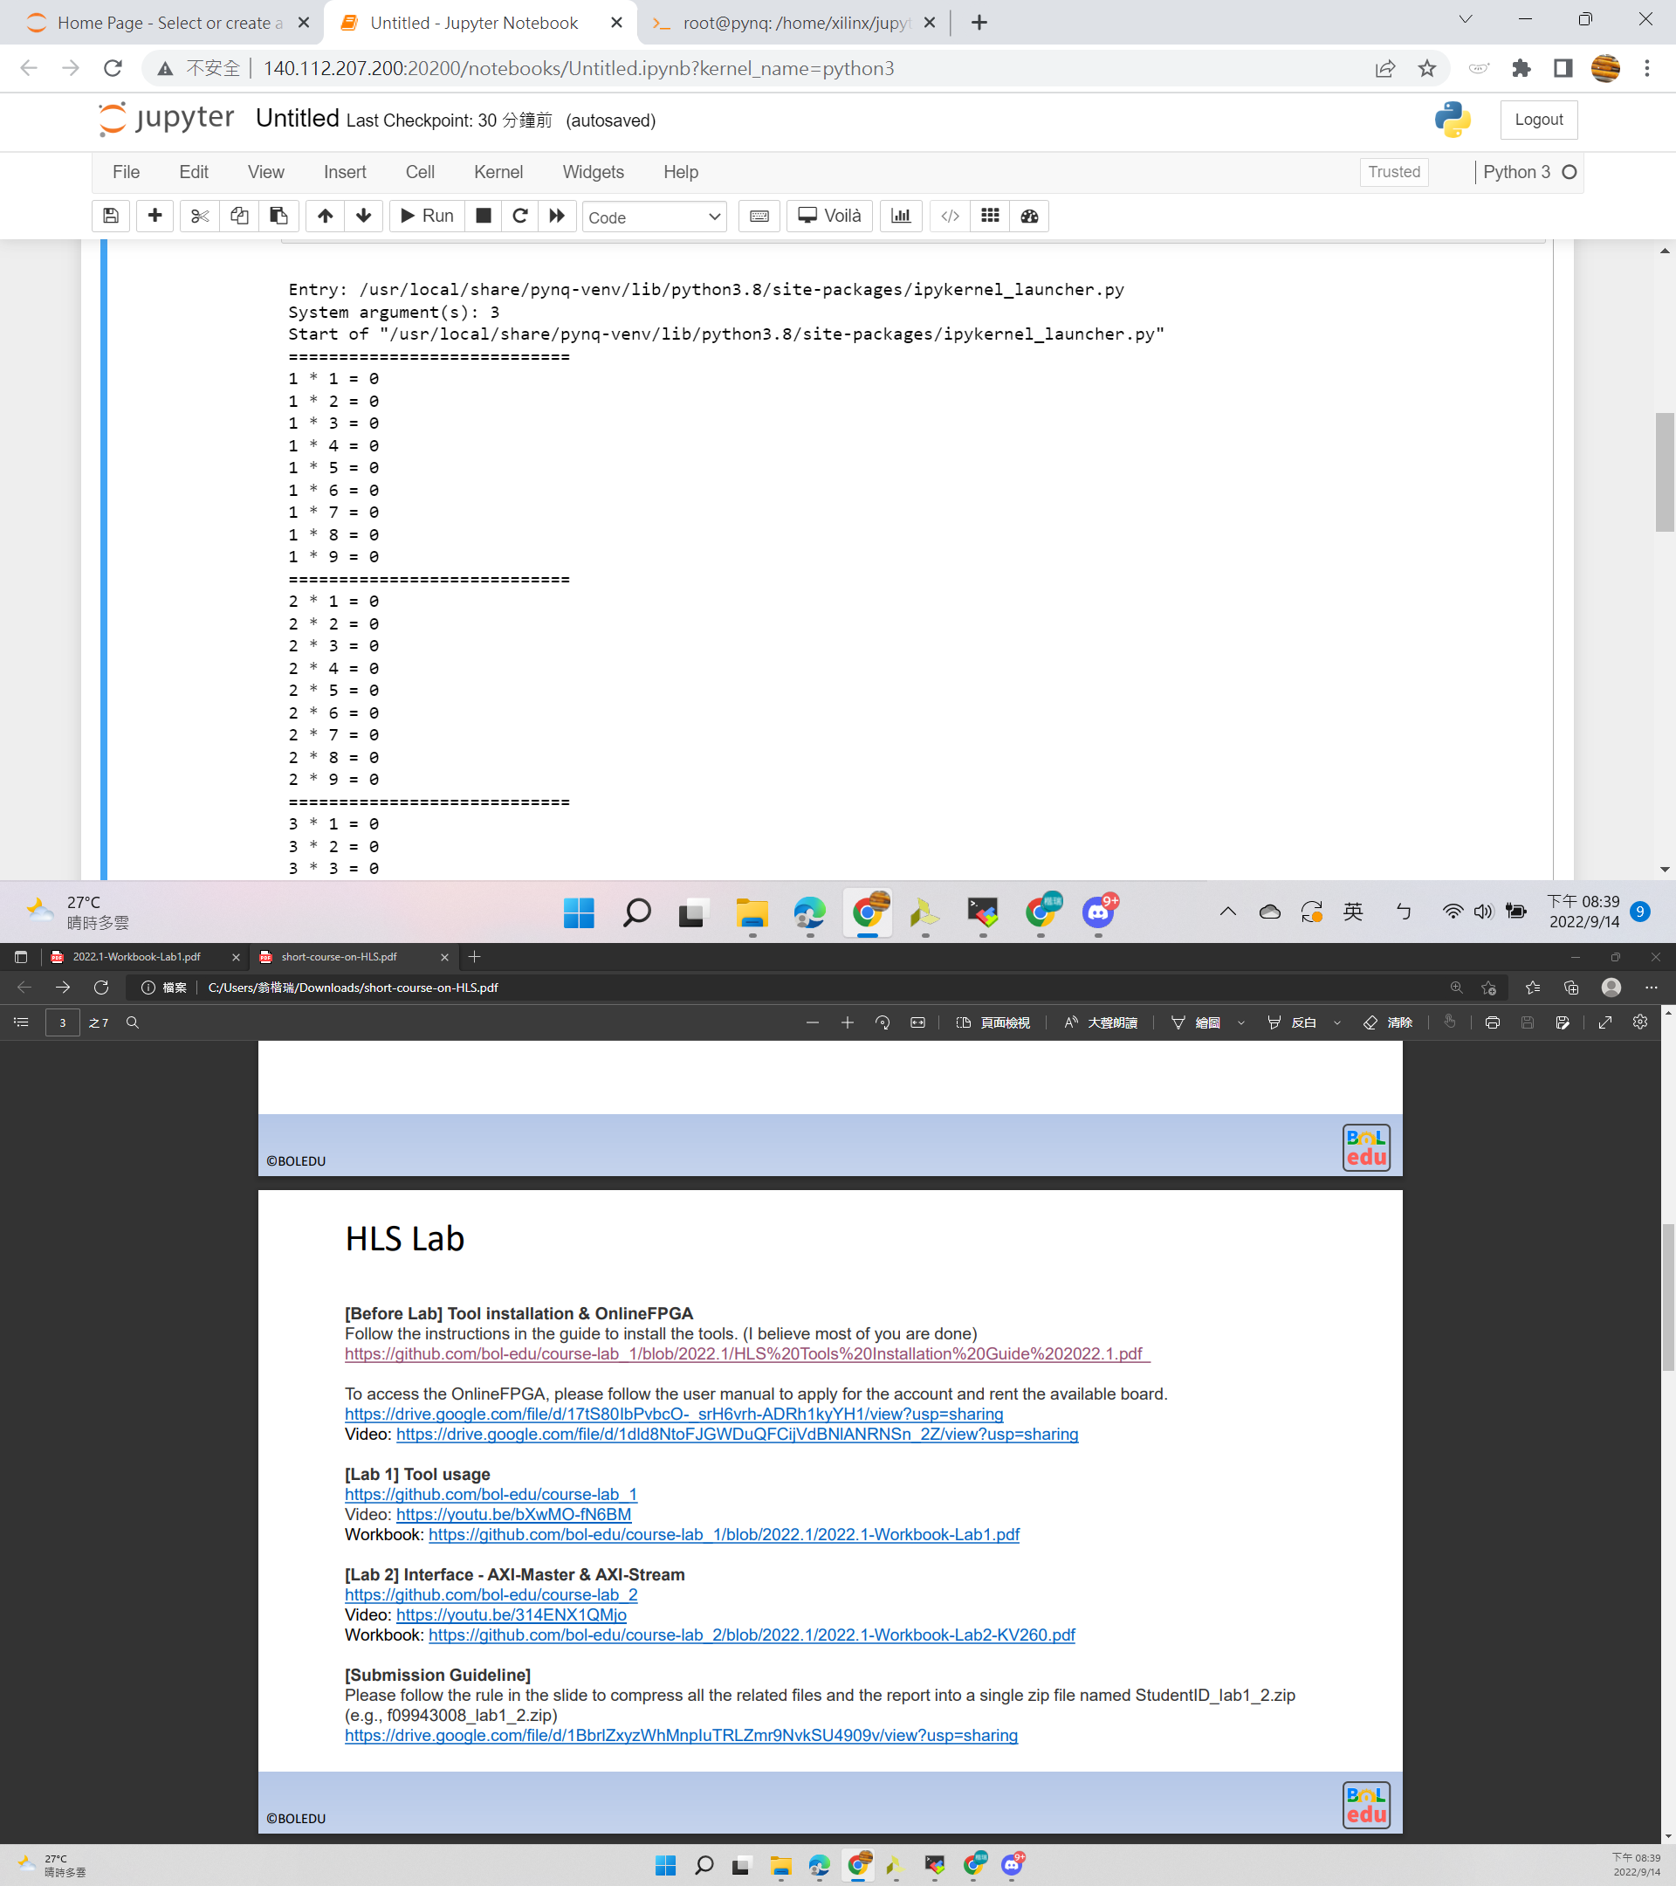Open the keyboard shortcuts palette icon
This screenshot has width=1676, height=1886.
pyautogui.click(x=759, y=216)
